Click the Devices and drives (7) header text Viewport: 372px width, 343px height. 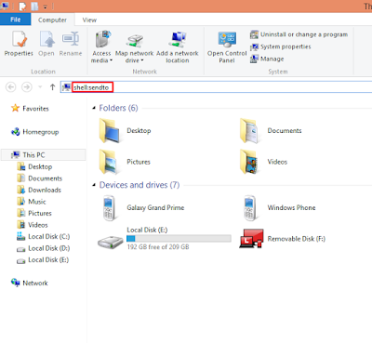(x=139, y=185)
